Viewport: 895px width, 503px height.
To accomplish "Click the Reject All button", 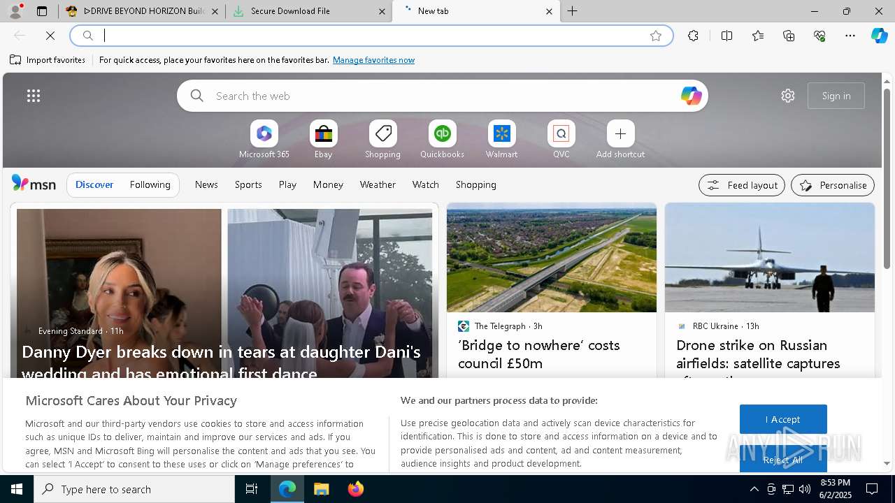I will click(783, 459).
